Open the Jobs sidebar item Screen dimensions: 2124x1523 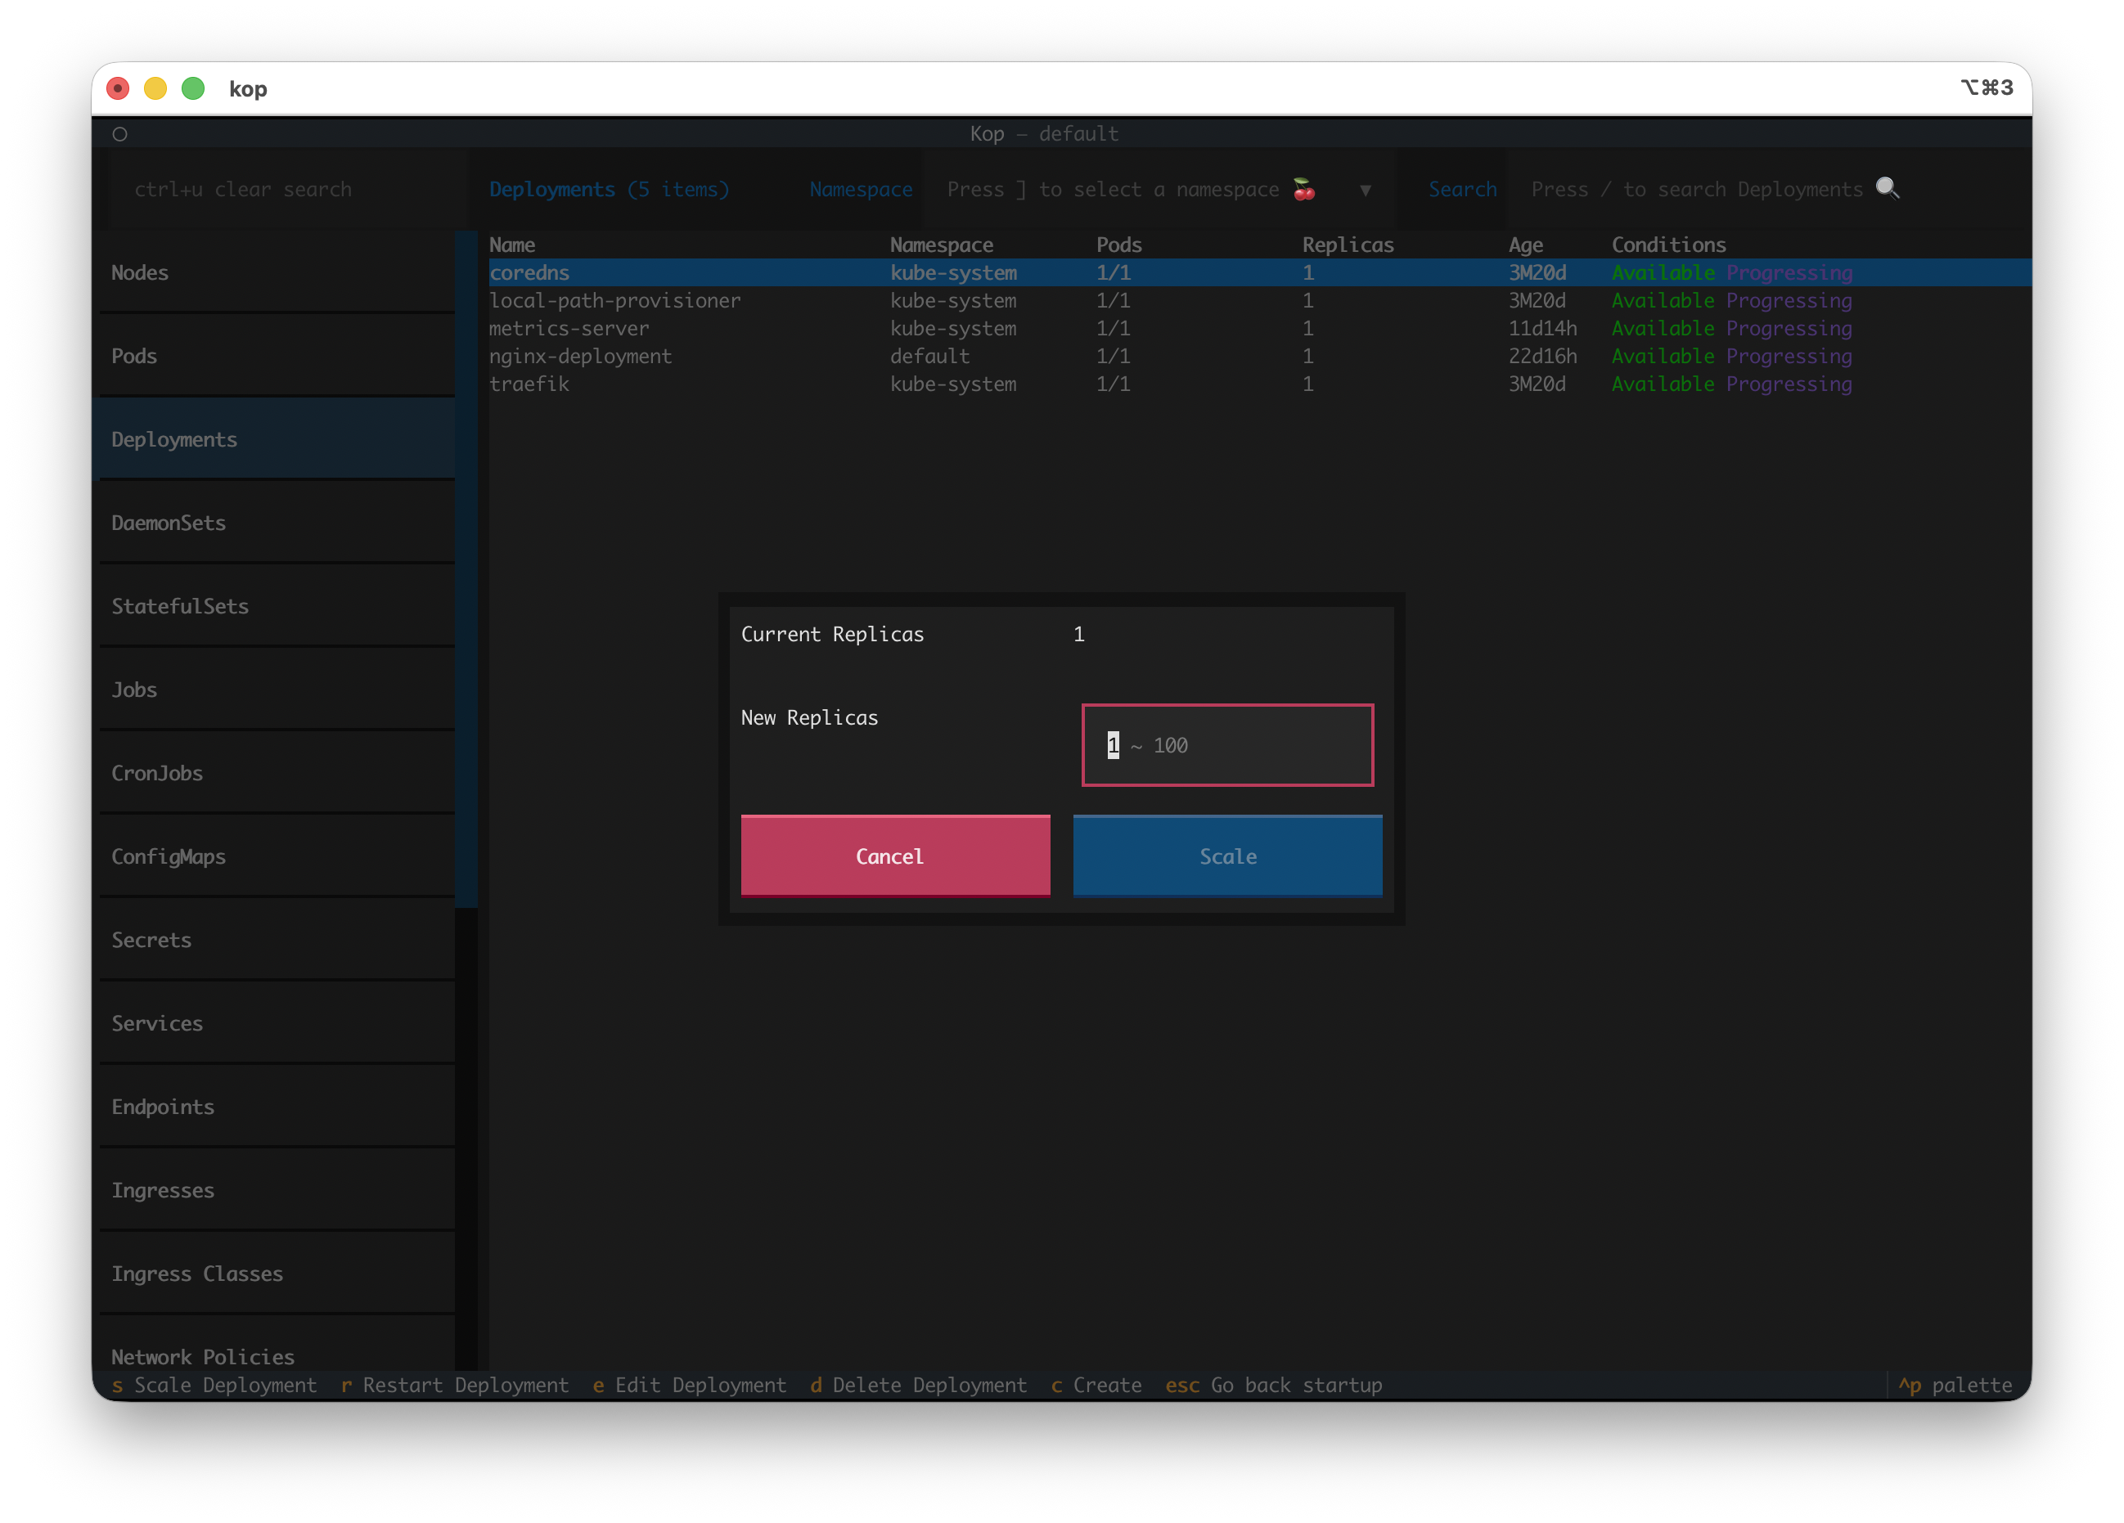click(277, 689)
